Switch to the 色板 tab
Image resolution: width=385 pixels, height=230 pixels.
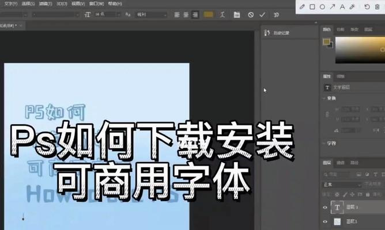[340, 29]
